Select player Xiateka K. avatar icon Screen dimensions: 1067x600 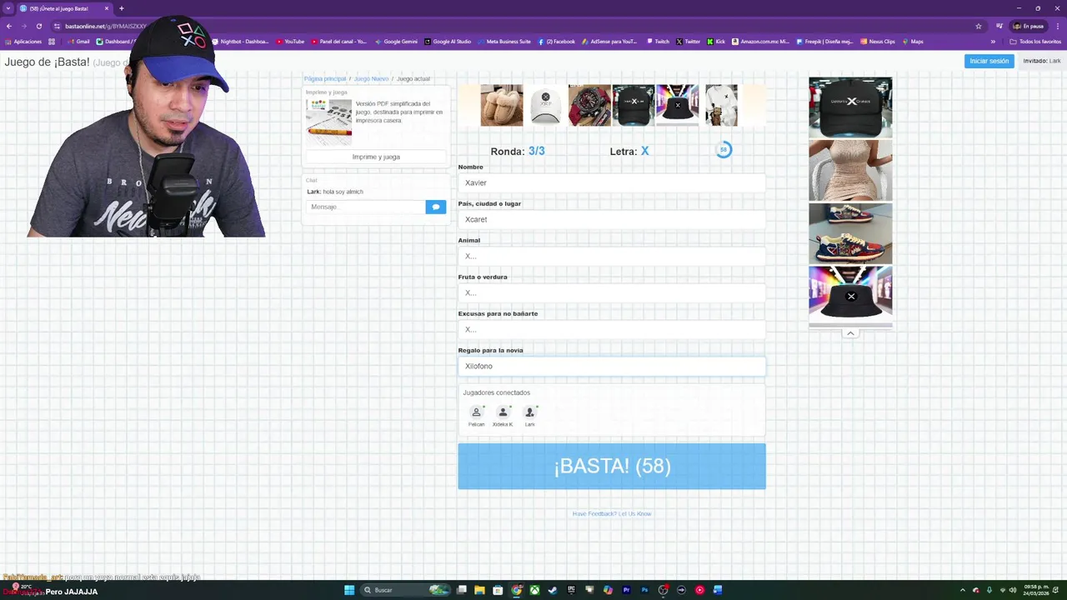pyautogui.click(x=503, y=412)
